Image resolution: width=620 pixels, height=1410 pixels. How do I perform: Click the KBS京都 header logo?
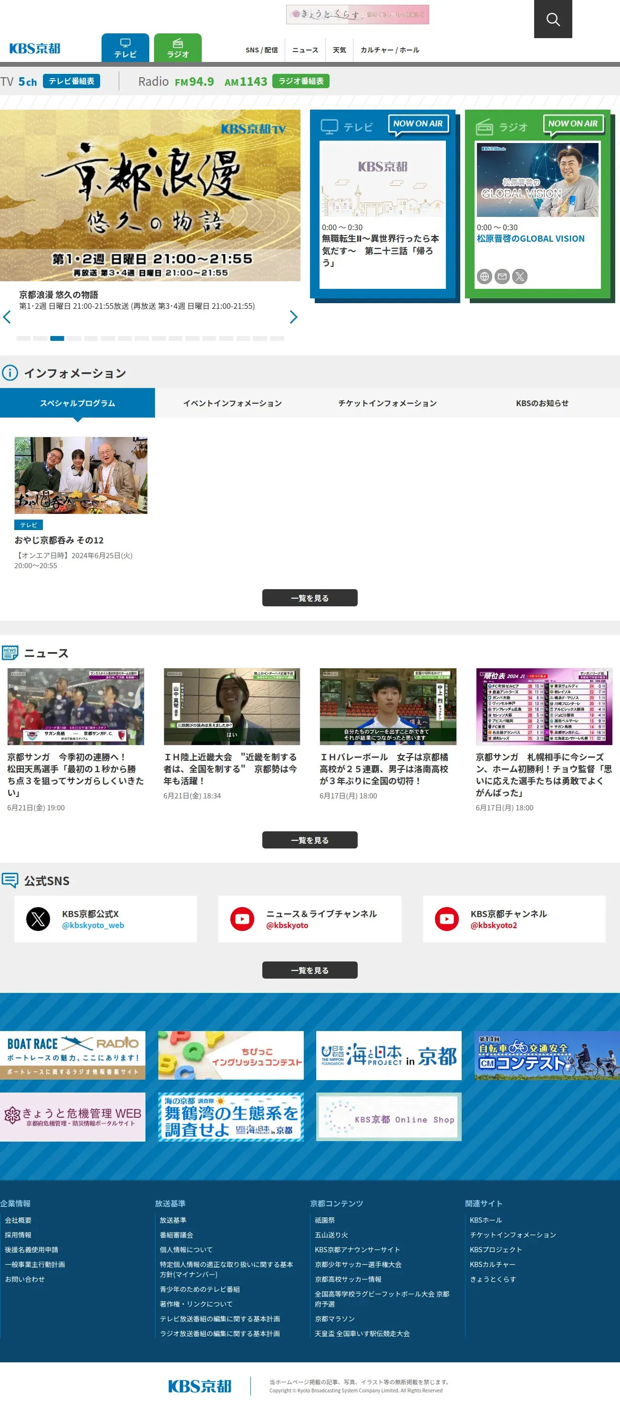point(34,48)
